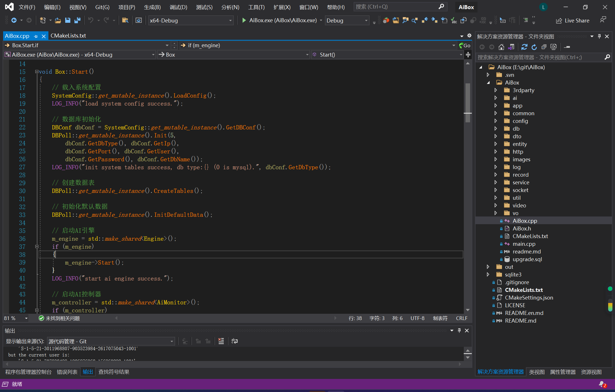615x392 pixels.
Task: Click the Navigate Backward arrow icon
Action: click(14, 20)
